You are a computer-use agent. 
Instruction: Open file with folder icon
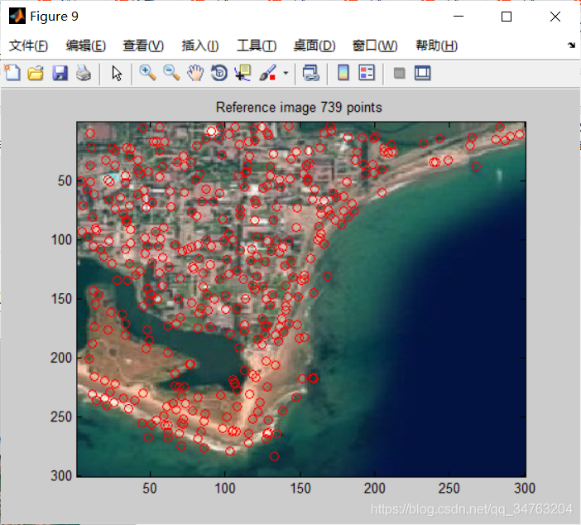(36, 73)
